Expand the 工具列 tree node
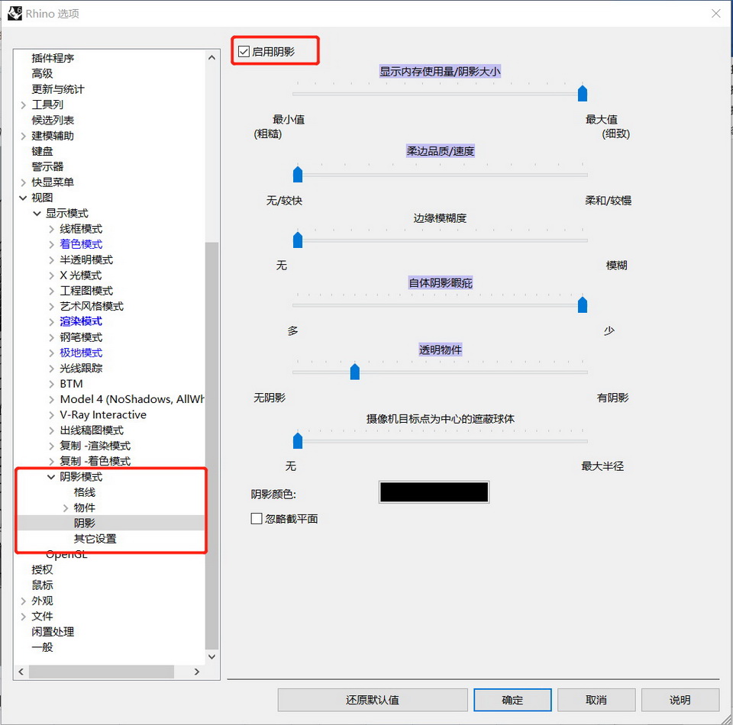The height and width of the screenshot is (725, 733). [x=23, y=105]
